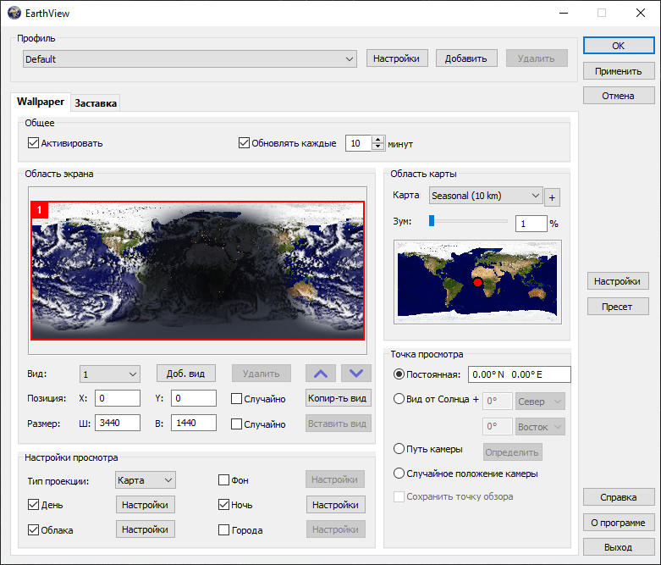This screenshot has height=565, width=661.
Task: Switch to the Заставка tab
Action: point(96,103)
